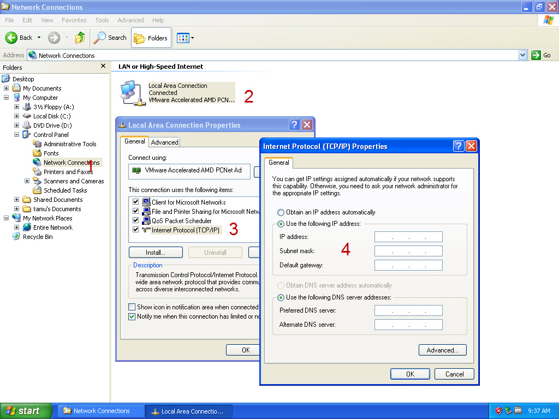The image size is (559, 419).
Task: Open the Tools menu
Action: [x=102, y=20]
